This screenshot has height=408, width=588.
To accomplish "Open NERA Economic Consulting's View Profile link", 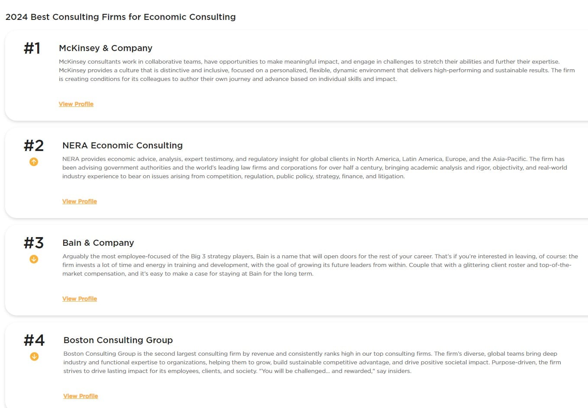I will tap(80, 201).
